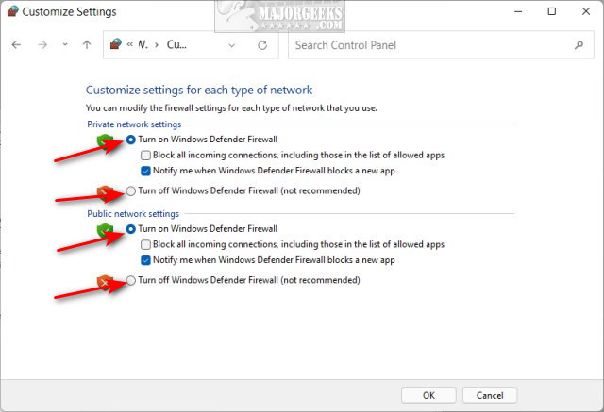604x412 pixels.
Task: Click the magnifier search icon
Action: [x=579, y=45]
